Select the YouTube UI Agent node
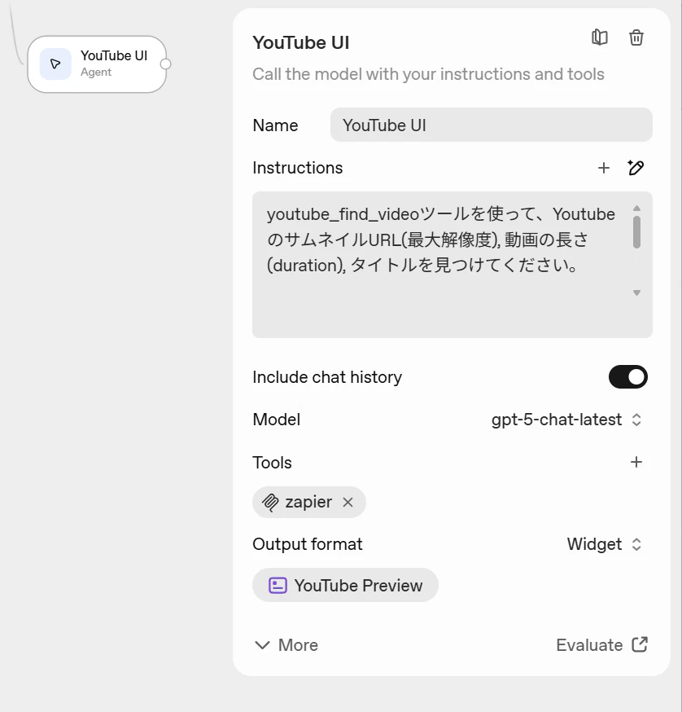 click(97, 64)
